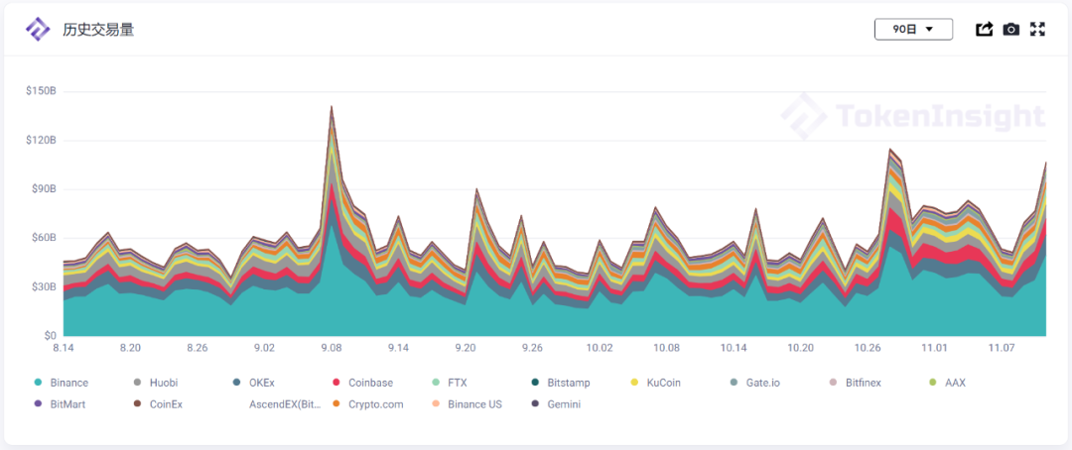
Task: Toggle the Crypto.com legend series
Action: (x=367, y=404)
